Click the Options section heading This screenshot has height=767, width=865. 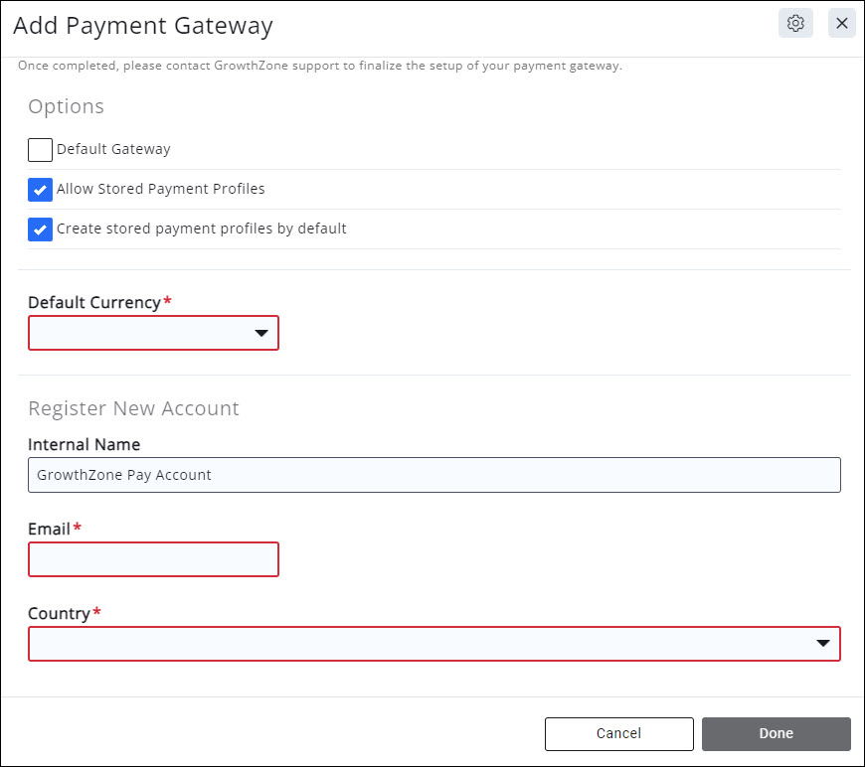66,106
